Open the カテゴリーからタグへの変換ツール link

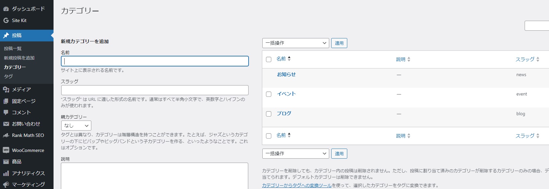[x=296, y=185]
